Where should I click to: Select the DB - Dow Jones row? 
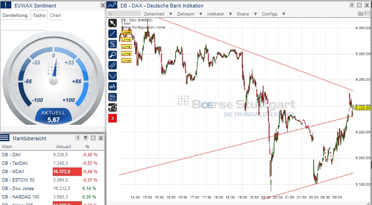tap(52, 189)
